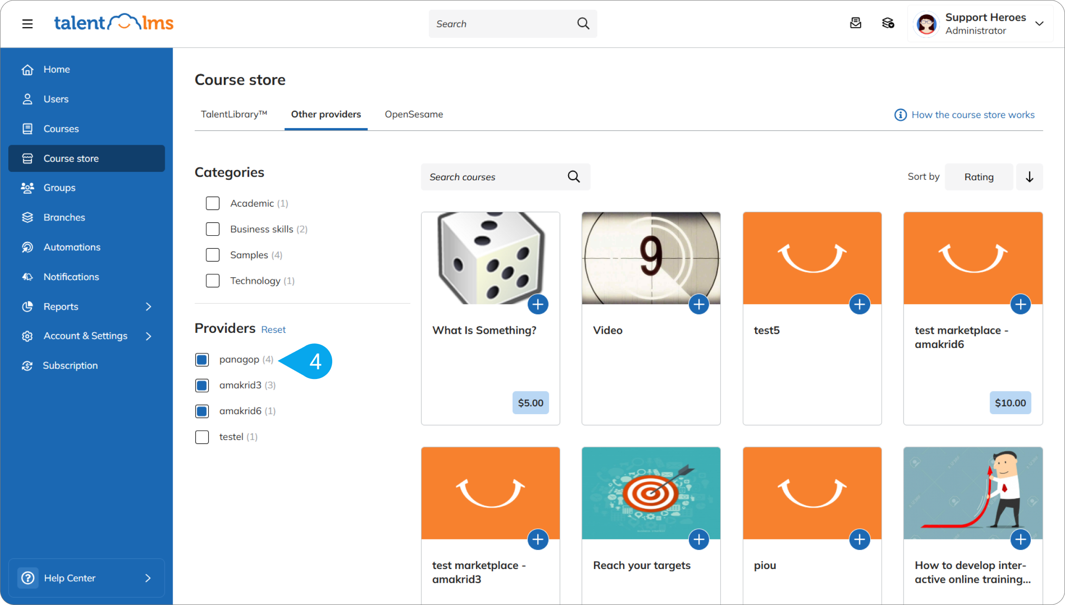Click the info icon beside How it works
This screenshot has height=605, width=1065.
click(900, 115)
